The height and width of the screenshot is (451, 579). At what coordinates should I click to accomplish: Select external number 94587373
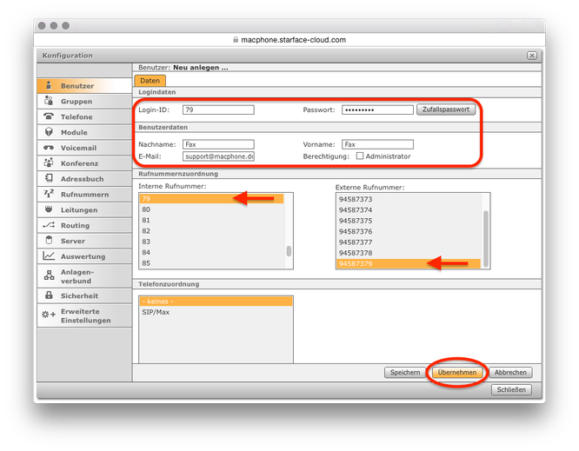coord(409,199)
